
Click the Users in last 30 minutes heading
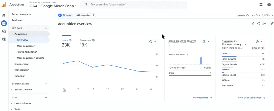(182, 41)
